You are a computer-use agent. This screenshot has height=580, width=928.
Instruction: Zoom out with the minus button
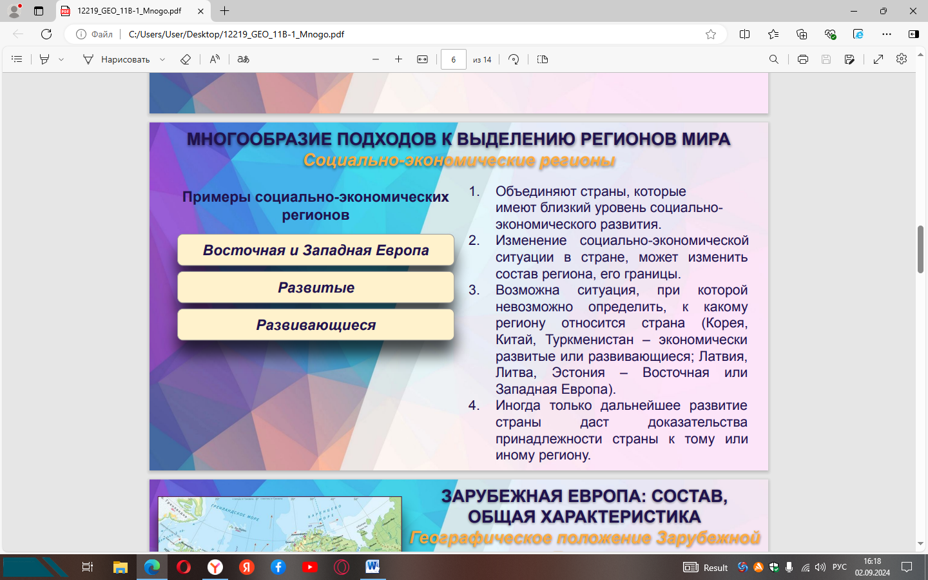click(x=376, y=59)
